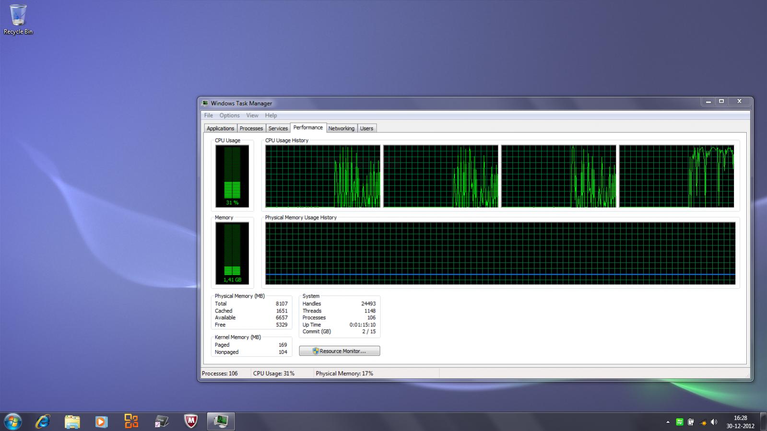Screen dimensions: 767x431
Task: Click the Kernel Paged value 169
Action: (x=283, y=345)
